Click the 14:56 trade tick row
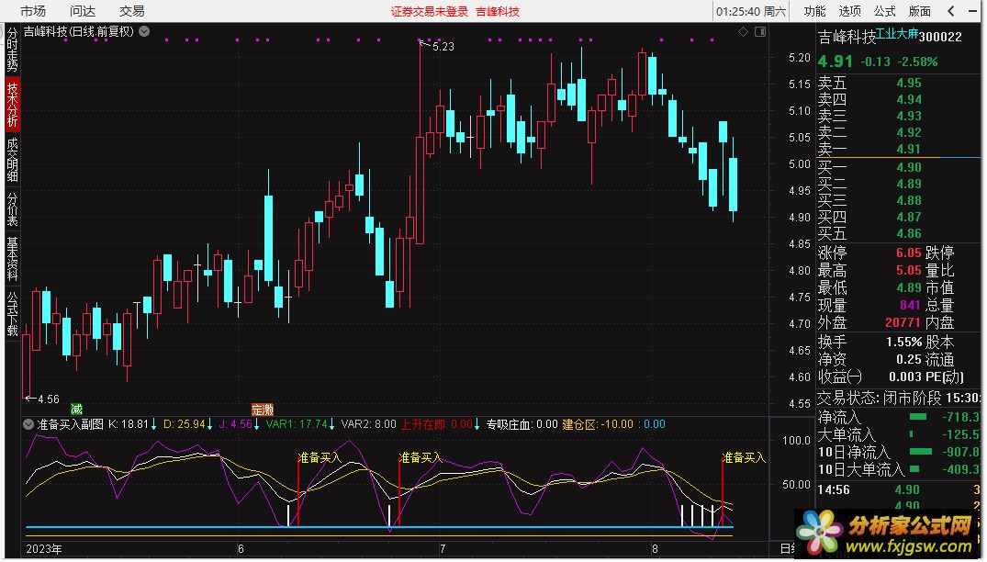 click(899, 489)
